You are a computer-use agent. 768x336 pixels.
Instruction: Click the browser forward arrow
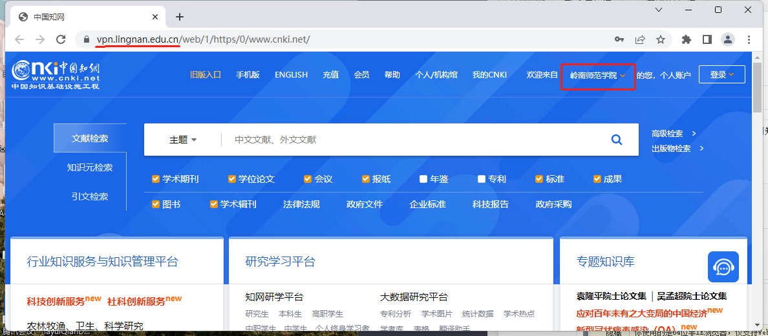[40, 39]
